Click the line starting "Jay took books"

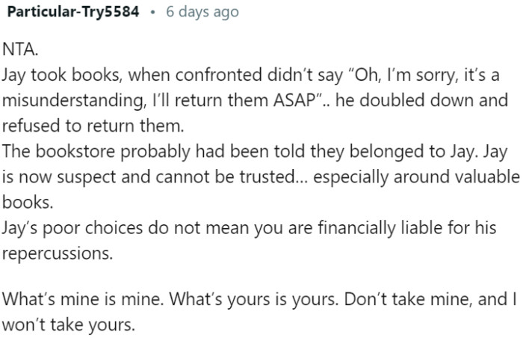[149, 76]
